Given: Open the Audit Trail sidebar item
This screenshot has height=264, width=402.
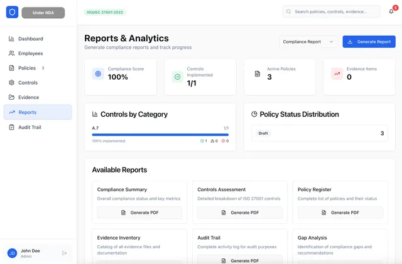Looking at the screenshot, I should (38, 127).
